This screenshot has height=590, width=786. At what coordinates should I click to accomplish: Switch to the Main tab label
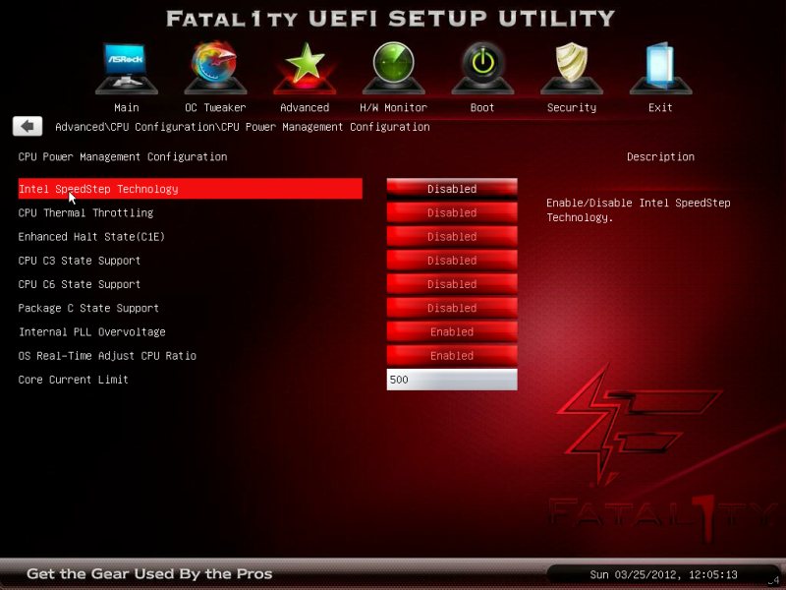127,107
